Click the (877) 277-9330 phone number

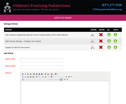(112, 5)
